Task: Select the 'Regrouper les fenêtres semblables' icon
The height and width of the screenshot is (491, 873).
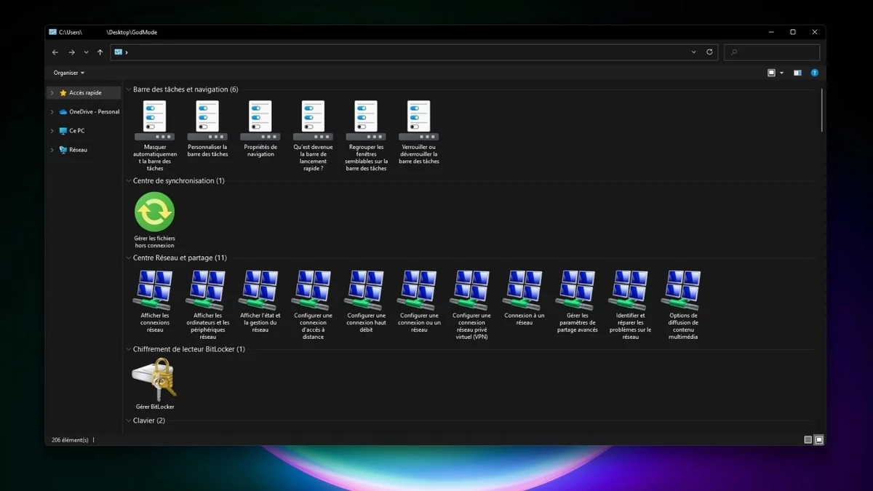Action: pos(366,121)
